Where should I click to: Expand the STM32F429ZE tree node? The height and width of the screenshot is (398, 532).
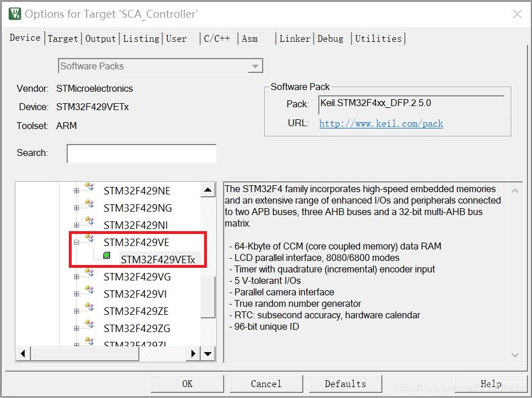(x=76, y=311)
